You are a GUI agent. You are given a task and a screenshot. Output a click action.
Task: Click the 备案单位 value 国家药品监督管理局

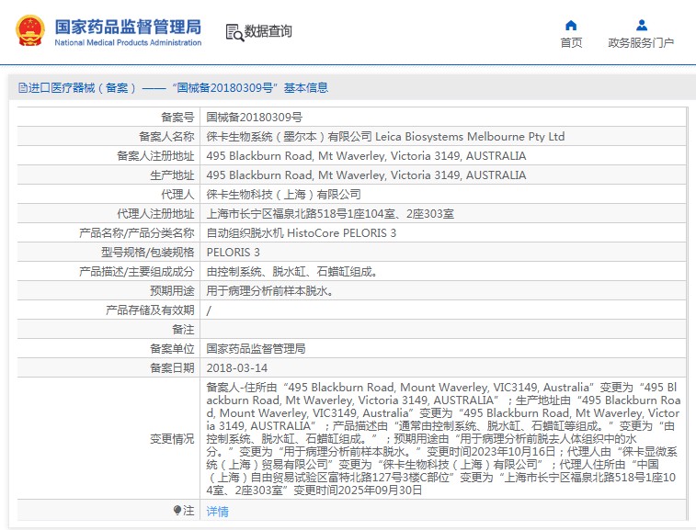(x=257, y=349)
